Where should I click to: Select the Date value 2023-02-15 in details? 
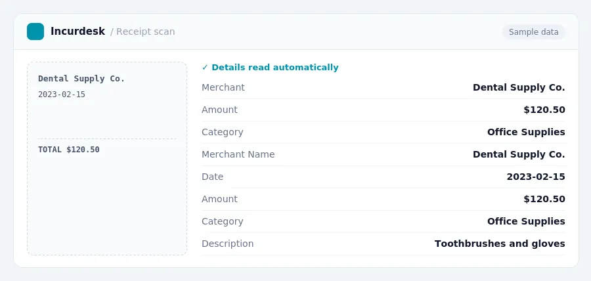536,177
